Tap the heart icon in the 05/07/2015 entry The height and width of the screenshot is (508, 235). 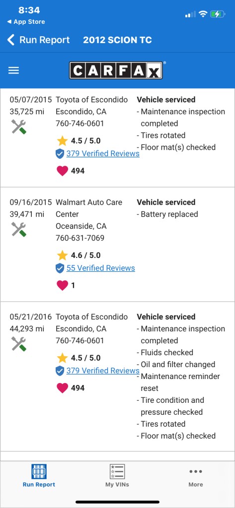tap(62, 171)
